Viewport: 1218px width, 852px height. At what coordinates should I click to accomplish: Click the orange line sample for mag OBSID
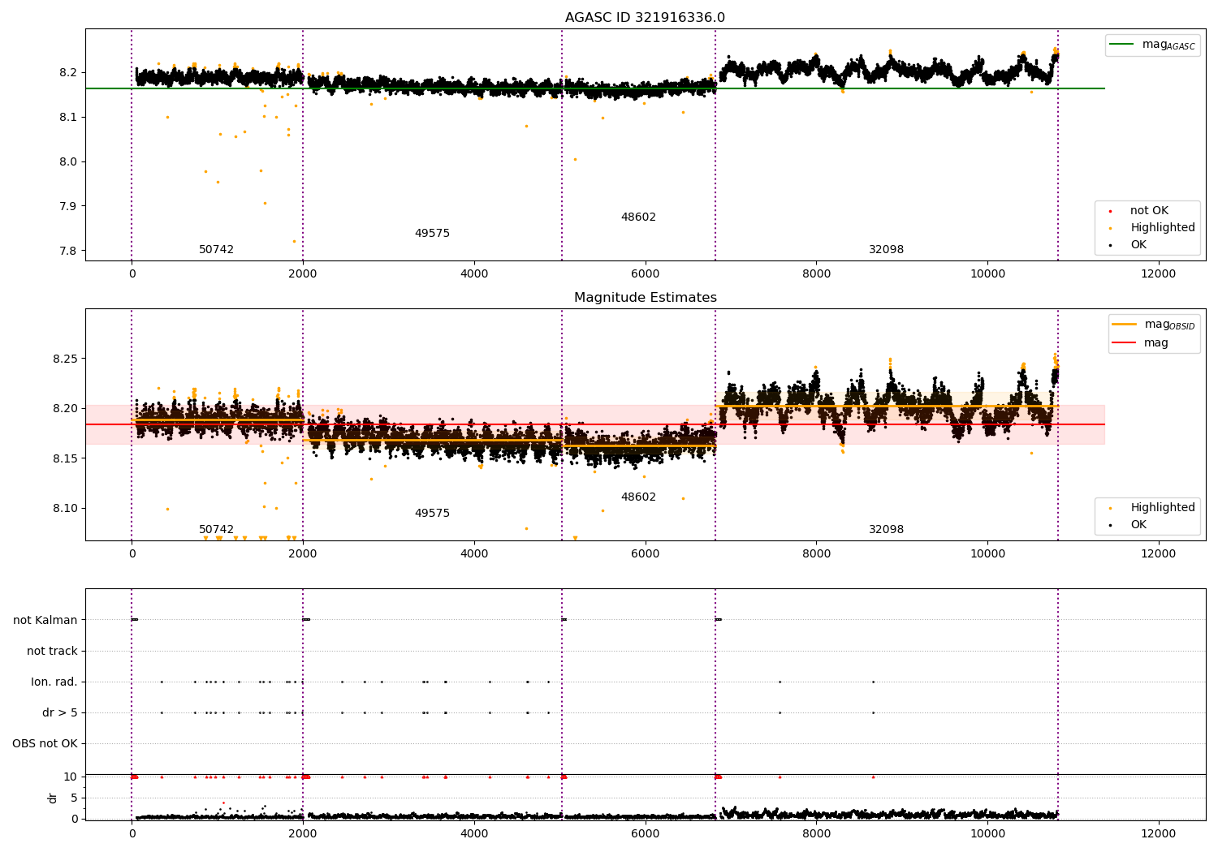(1125, 325)
